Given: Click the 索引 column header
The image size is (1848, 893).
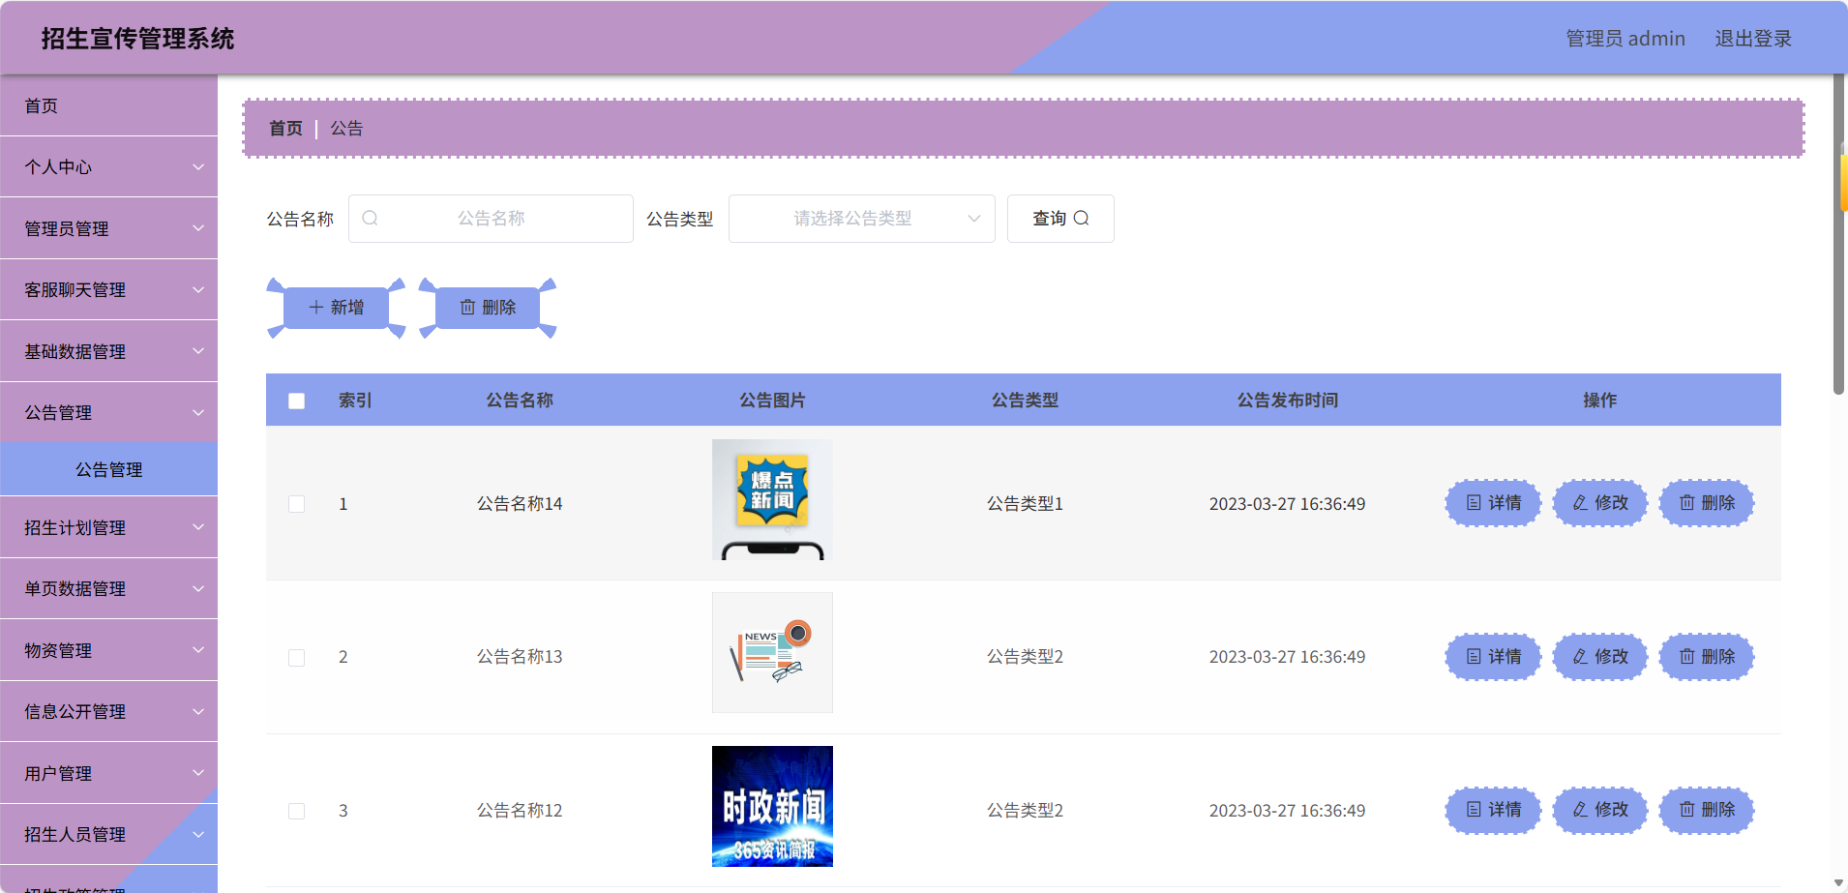Looking at the screenshot, I should [355, 401].
